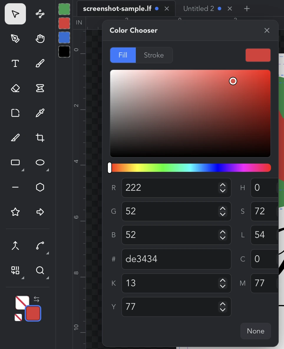Click the hex de3434 input field
The height and width of the screenshot is (349, 284).
176,259
